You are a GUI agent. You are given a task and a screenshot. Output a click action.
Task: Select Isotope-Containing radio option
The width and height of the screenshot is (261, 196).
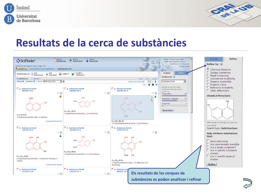coord(208,72)
